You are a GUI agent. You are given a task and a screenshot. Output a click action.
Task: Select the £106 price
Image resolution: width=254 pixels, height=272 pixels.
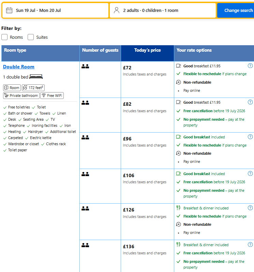coord(129,175)
